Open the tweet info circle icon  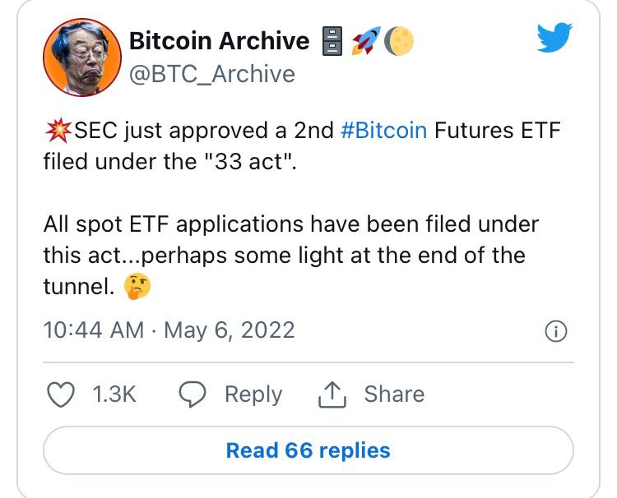pos(556,331)
